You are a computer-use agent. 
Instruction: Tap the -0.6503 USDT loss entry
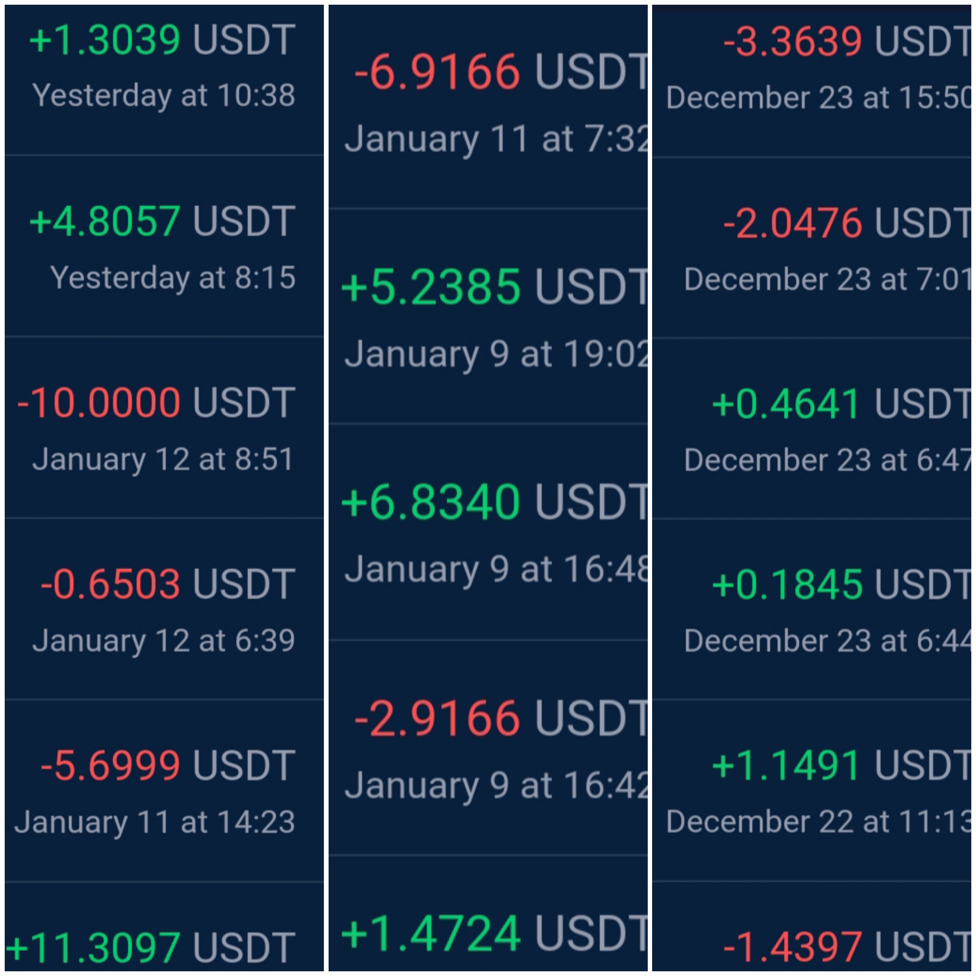point(164,609)
